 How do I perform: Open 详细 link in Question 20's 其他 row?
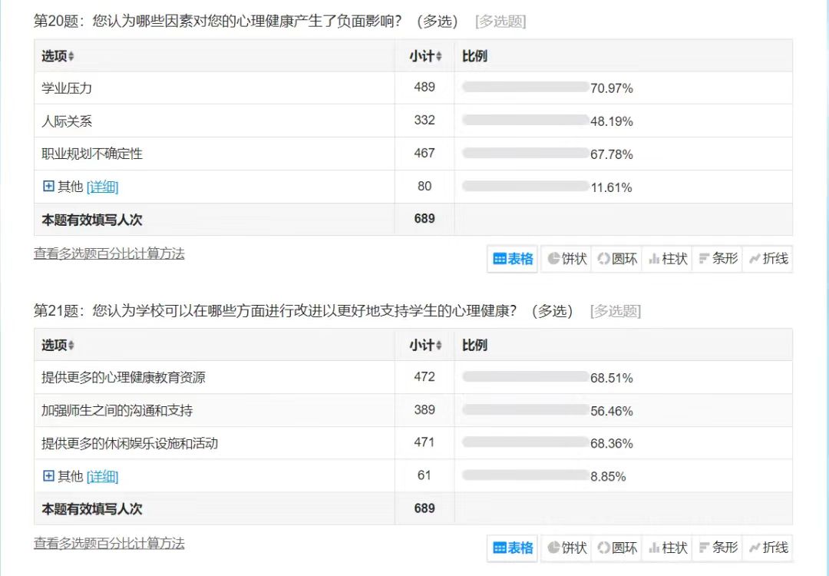click(102, 187)
